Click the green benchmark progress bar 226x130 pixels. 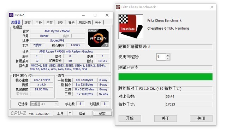coord(166,77)
